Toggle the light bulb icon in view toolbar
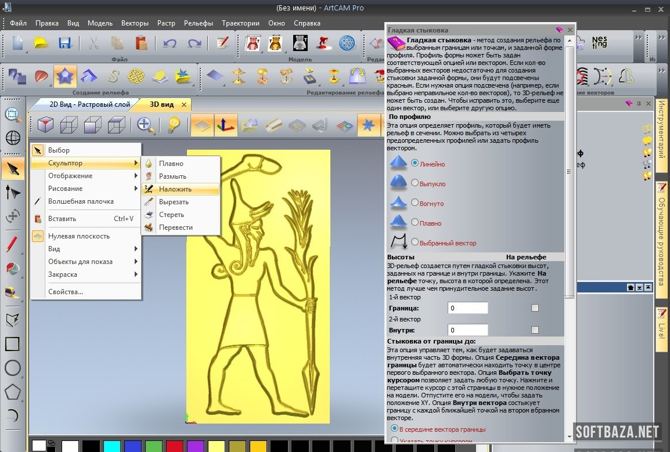This screenshot has width=670, height=452. tap(173, 125)
